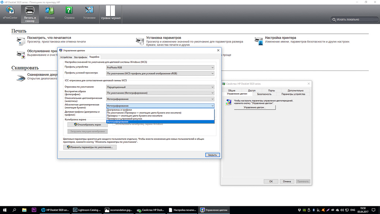
Task: Choose Проверка и штриховой рисунок option
Action: point(160,119)
